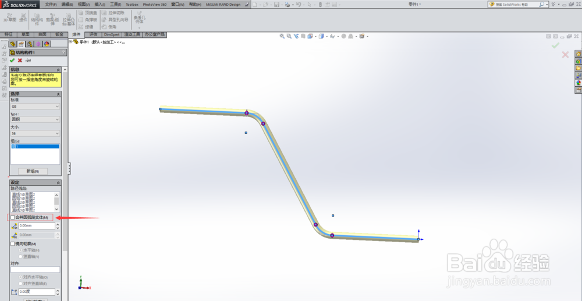Switch to the 评估 evaluate tab
The height and width of the screenshot is (301, 582).
(x=93, y=34)
